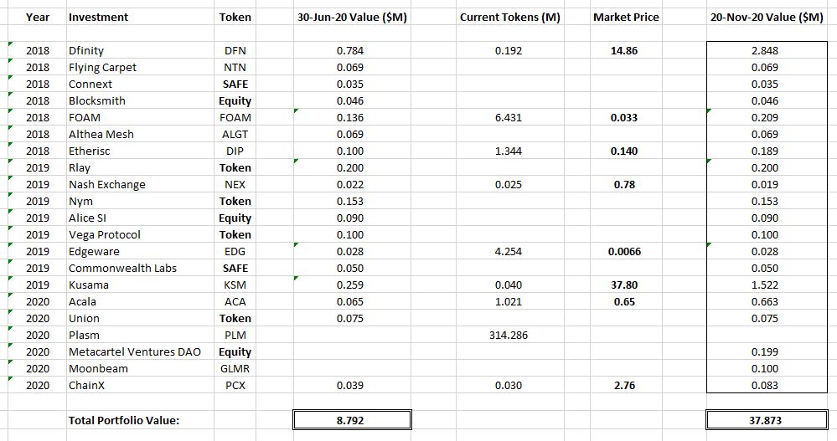Click the KSM token cell
The width and height of the screenshot is (837, 441).
[235, 285]
